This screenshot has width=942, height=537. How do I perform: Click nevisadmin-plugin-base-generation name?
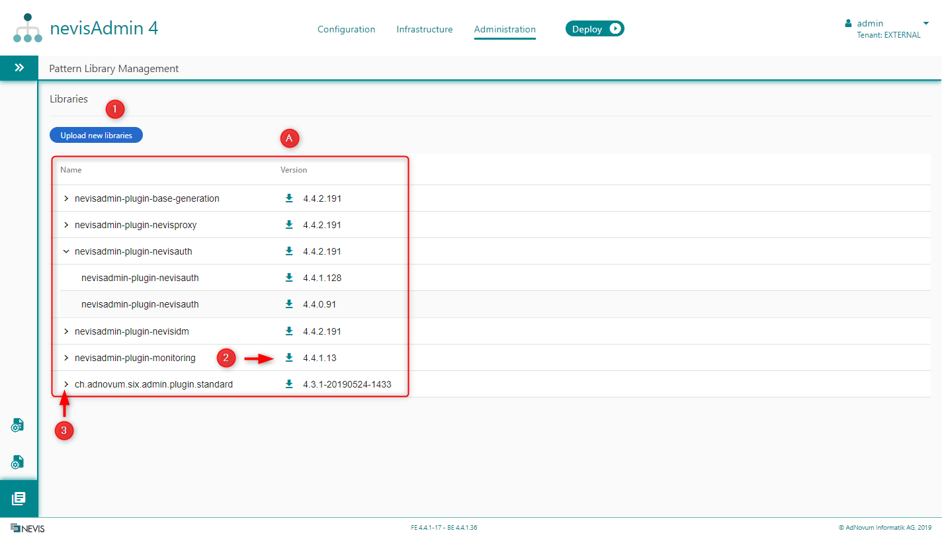coord(147,198)
